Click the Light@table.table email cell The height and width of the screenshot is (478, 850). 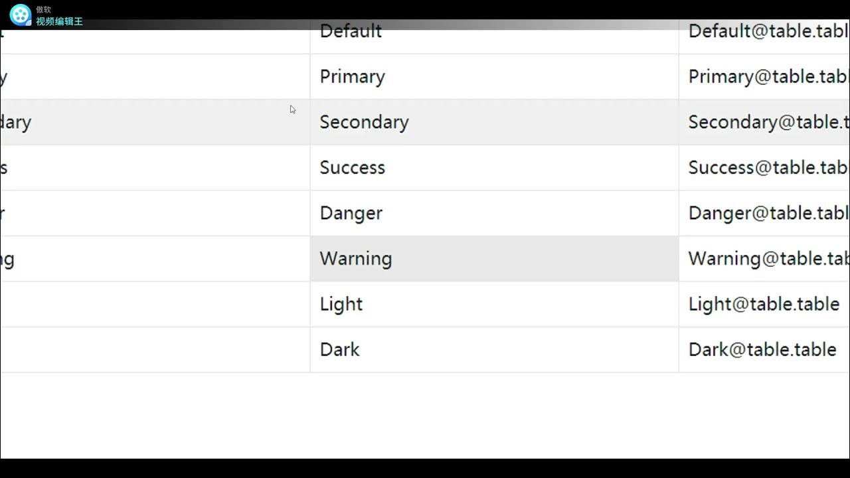[764, 304]
